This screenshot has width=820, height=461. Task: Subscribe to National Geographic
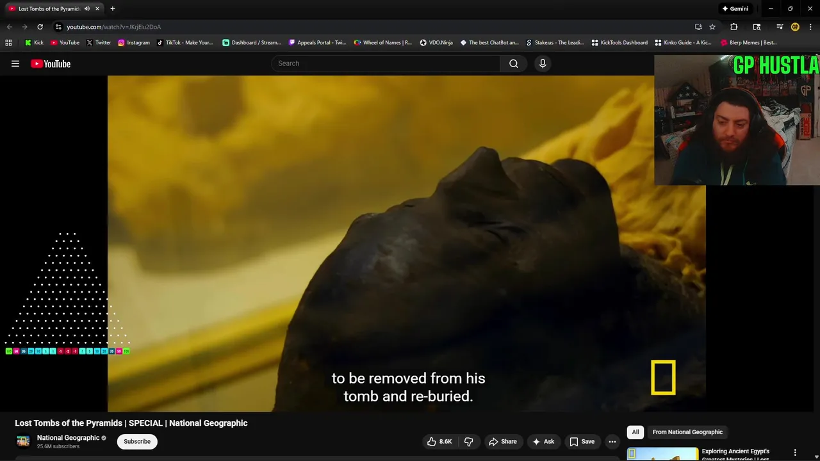tap(137, 441)
